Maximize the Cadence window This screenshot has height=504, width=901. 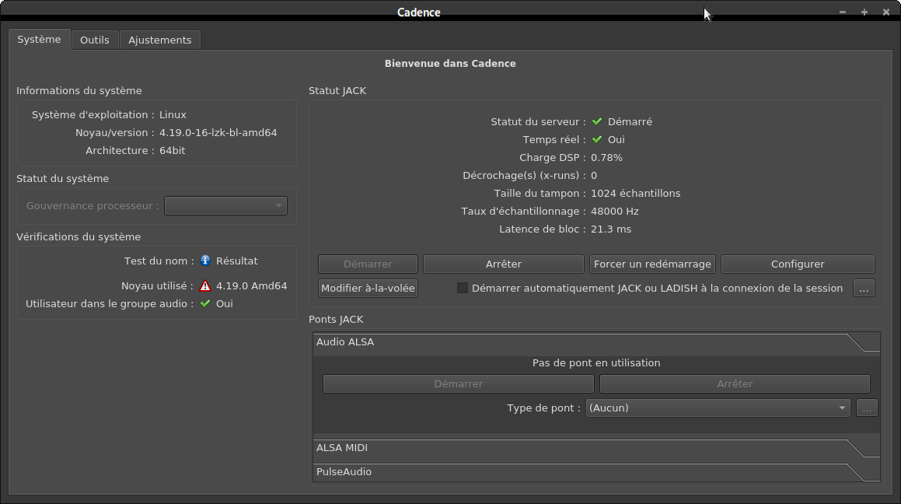point(864,12)
